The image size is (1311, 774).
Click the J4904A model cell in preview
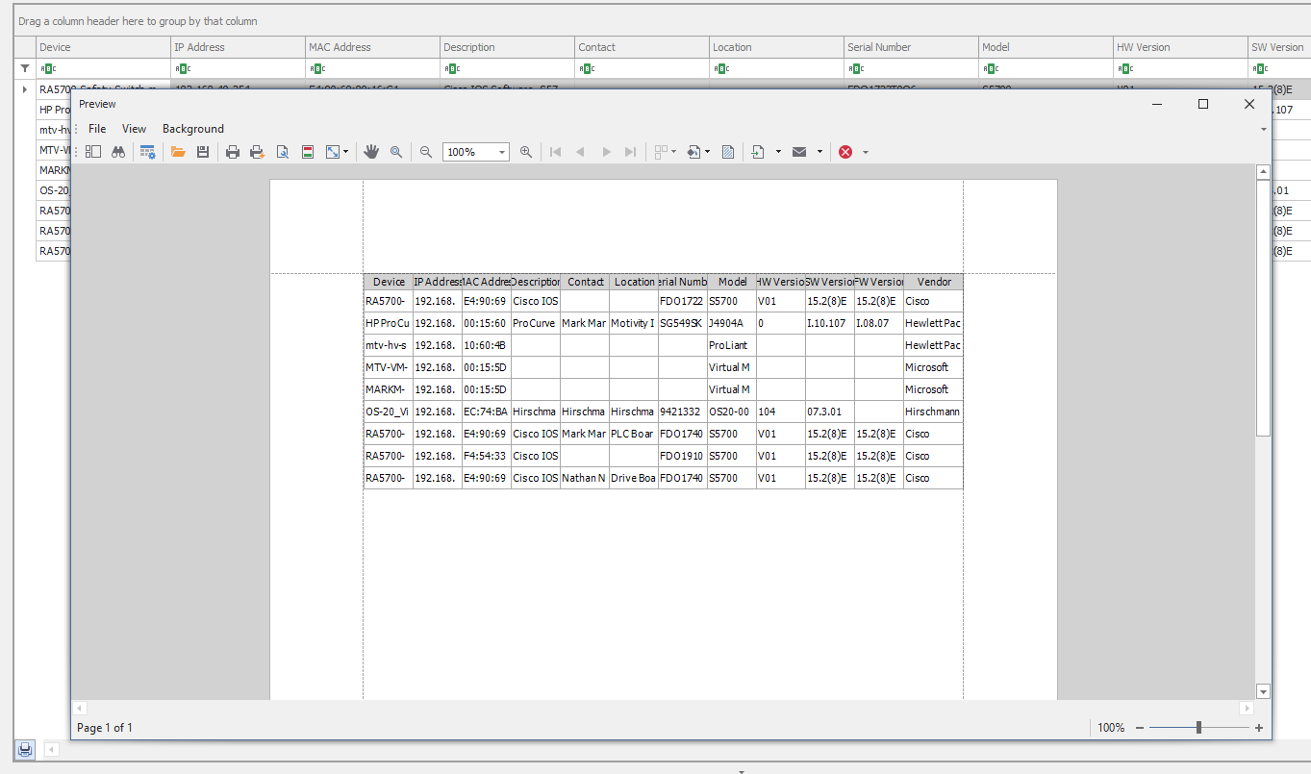click(x=732, y=323)
